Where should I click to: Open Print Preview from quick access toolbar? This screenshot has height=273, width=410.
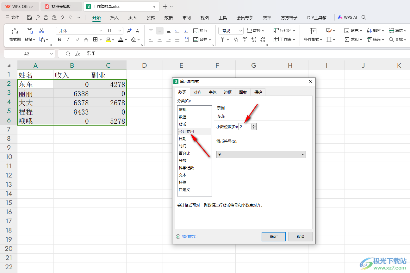click(x=54, y=18)
